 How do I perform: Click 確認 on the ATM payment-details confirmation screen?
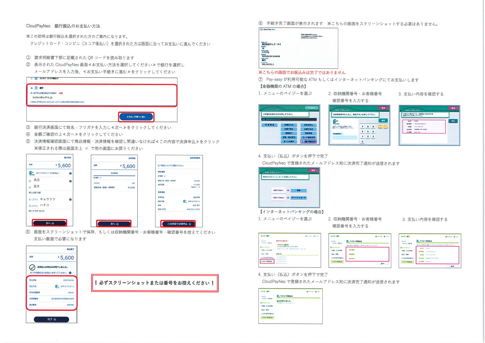point(453,121)
